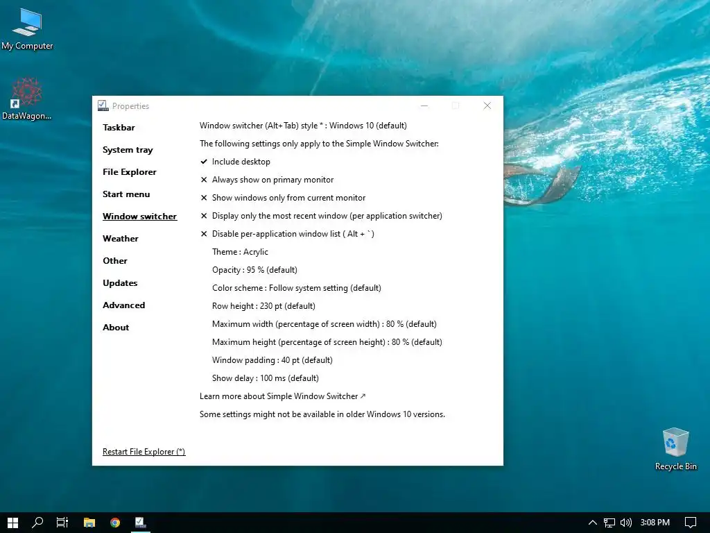Change the Window padding : 40 pt setting

click(x=272, y=360)
